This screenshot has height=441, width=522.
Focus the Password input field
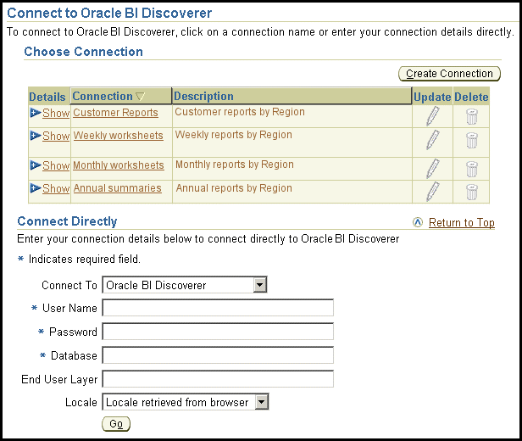pos(218,332)
